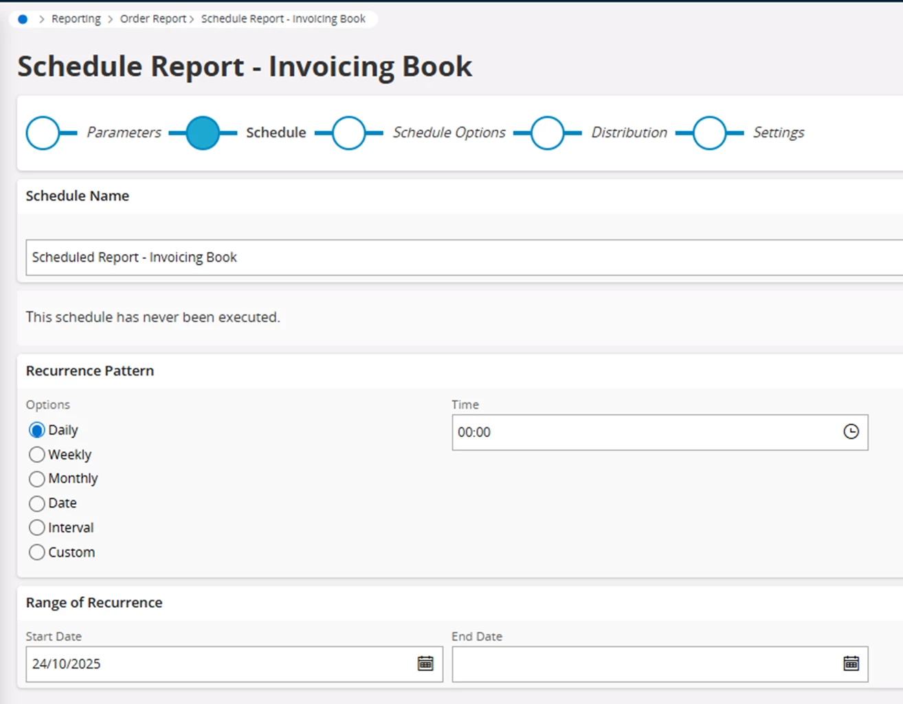Pick the Interval recurrence option
Screen dimensions: 903x704
pyautogui.click(x=37, y=528)
